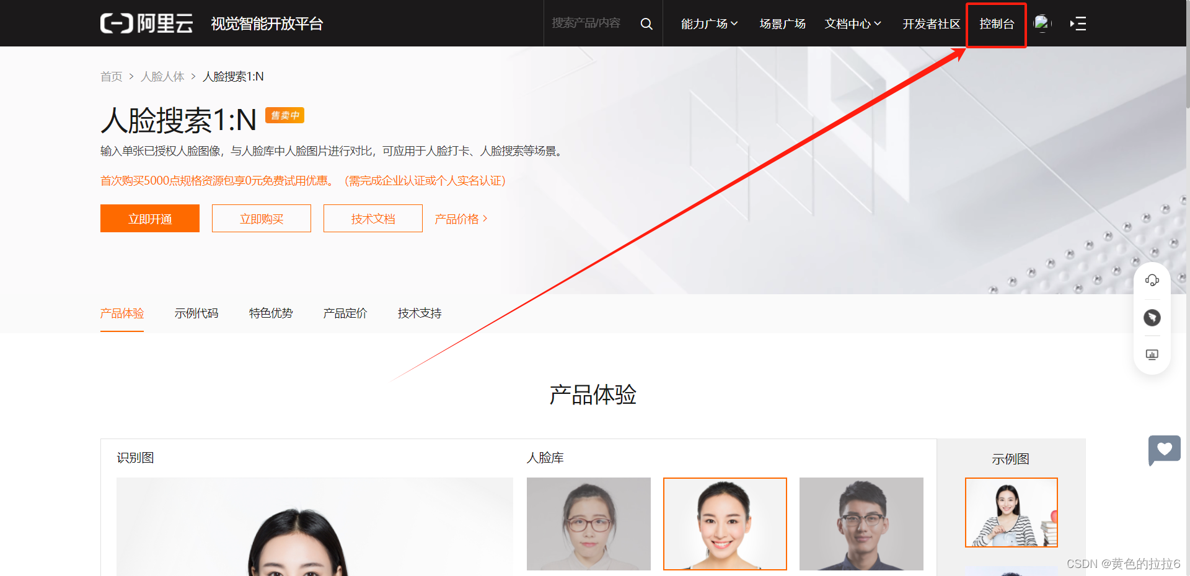
Task: Click the 立即购买 button
Action: coord(262,219)
